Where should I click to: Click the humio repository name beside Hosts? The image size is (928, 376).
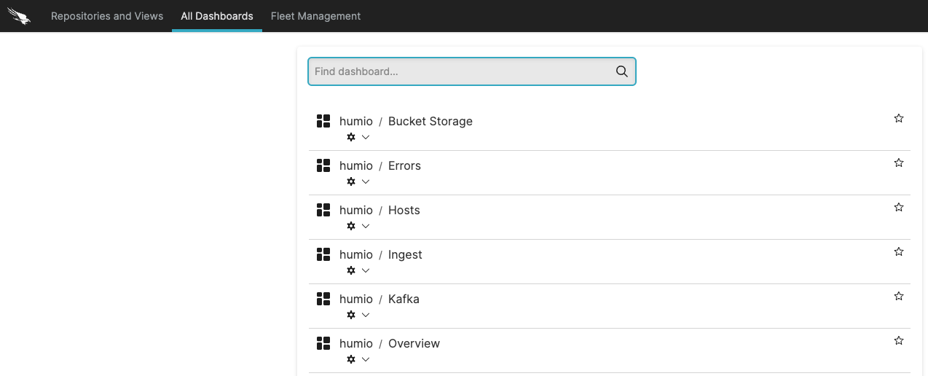(x=356, y=210)
